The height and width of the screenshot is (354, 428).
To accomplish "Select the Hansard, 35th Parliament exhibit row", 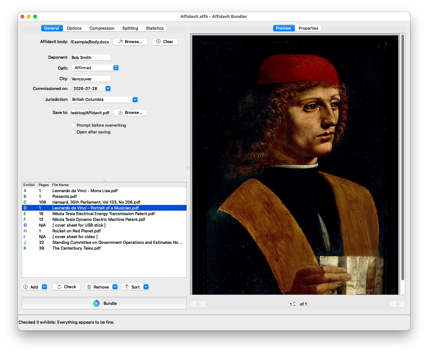I will (104, 202).
